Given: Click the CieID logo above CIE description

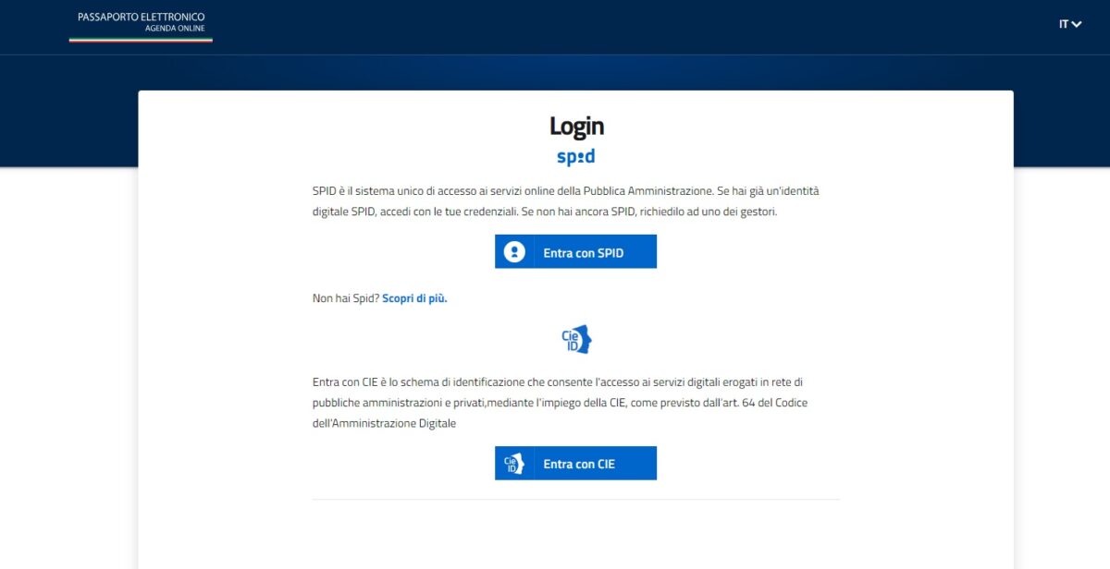Looking at the screenshot, I should coord(576,340).
